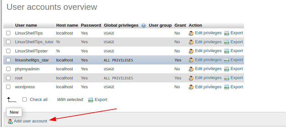Image resolution: width=286 pixels, height=127 pixels.
Task: Click Export icon in phpmyadmin row
Action: coord(226,69)
